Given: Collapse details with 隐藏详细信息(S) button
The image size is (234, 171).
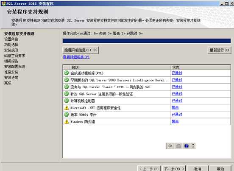Looking at the screenshot, I should (x=81, y=50).
